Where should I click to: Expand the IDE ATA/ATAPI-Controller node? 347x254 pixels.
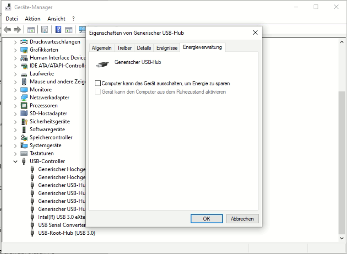(x=15, y=66)
